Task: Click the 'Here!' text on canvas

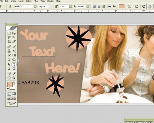Action: [62, 68]
